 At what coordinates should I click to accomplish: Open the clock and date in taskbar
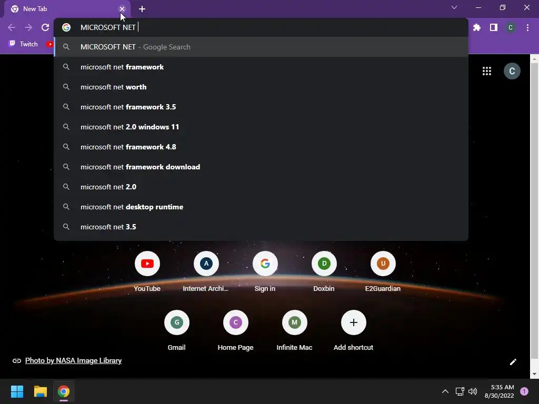499,391
